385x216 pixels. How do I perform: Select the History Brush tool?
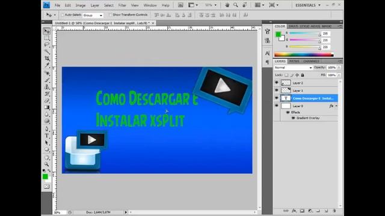point(47,94)
